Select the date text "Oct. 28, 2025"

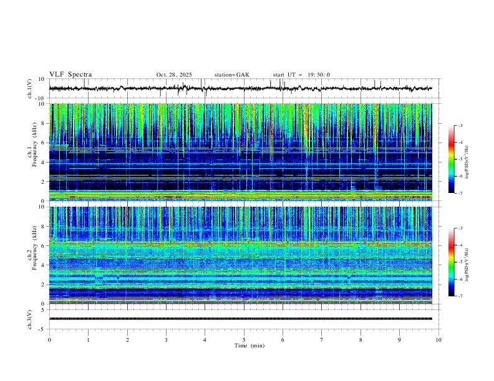(x=174, y=75)
